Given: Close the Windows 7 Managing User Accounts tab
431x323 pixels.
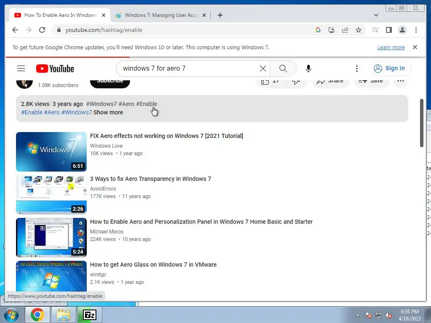Looking at the screenshot, I should (204, 15).
